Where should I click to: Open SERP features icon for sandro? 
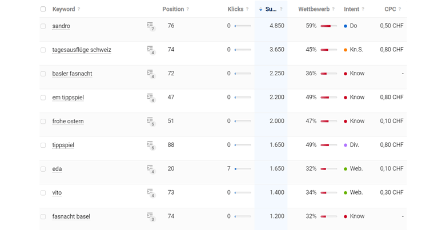point(151,26)
